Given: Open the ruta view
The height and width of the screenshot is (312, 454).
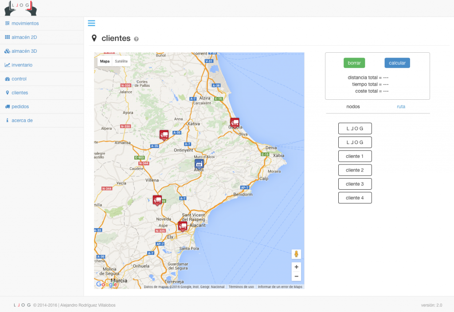Looking at the screenshot, I should tap(401, 106).
